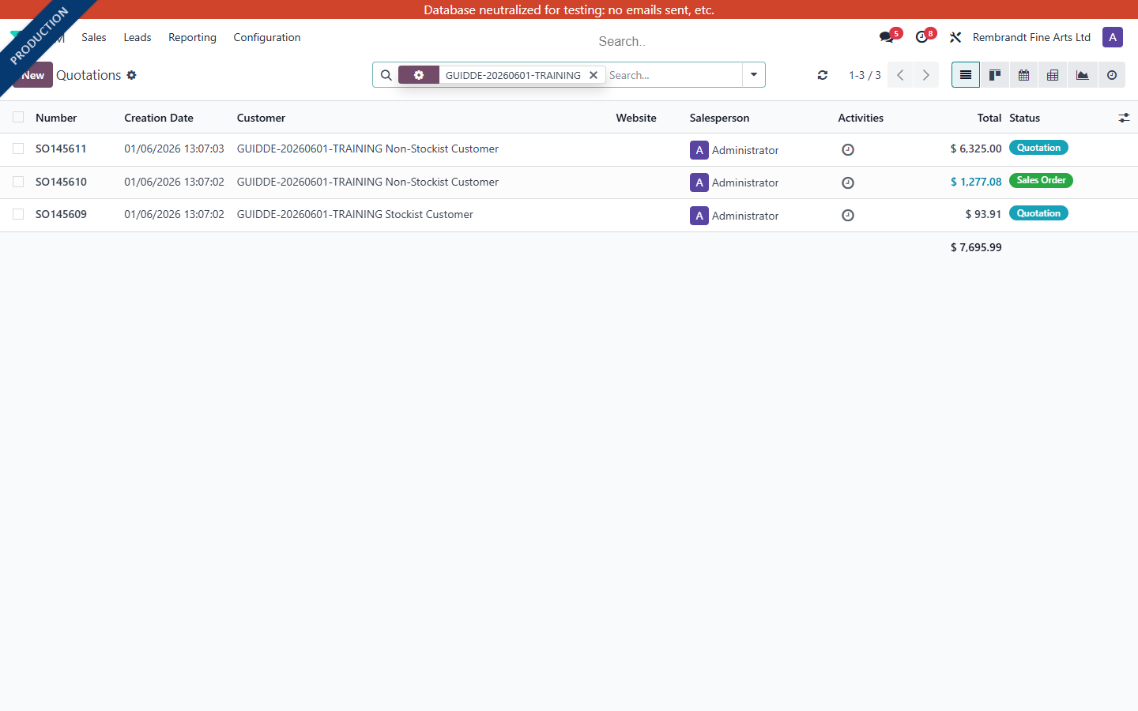Sort by Customer column

click(x=261, y=118)
